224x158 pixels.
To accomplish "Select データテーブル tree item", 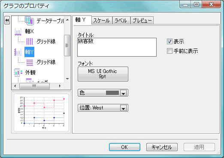I will (x=50, y=21).
